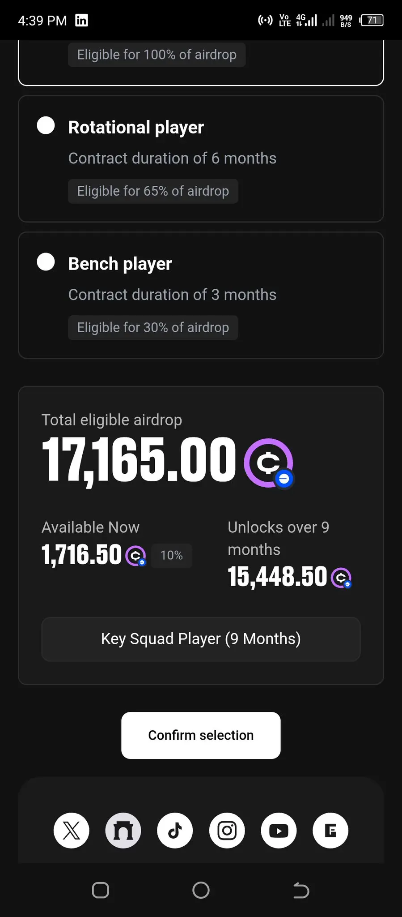402x917 pixels.
Task: Select the Bench player radio option
Action: (x=46, y=261)
